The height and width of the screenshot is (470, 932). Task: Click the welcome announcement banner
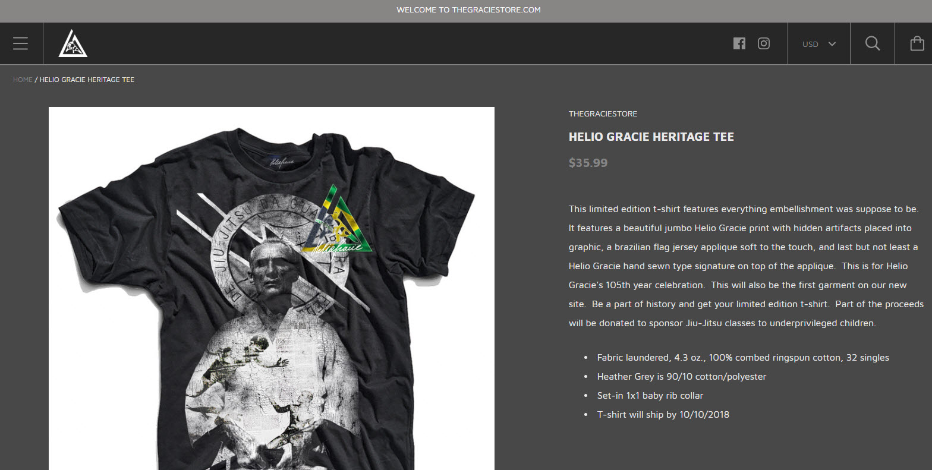[466, 10]
